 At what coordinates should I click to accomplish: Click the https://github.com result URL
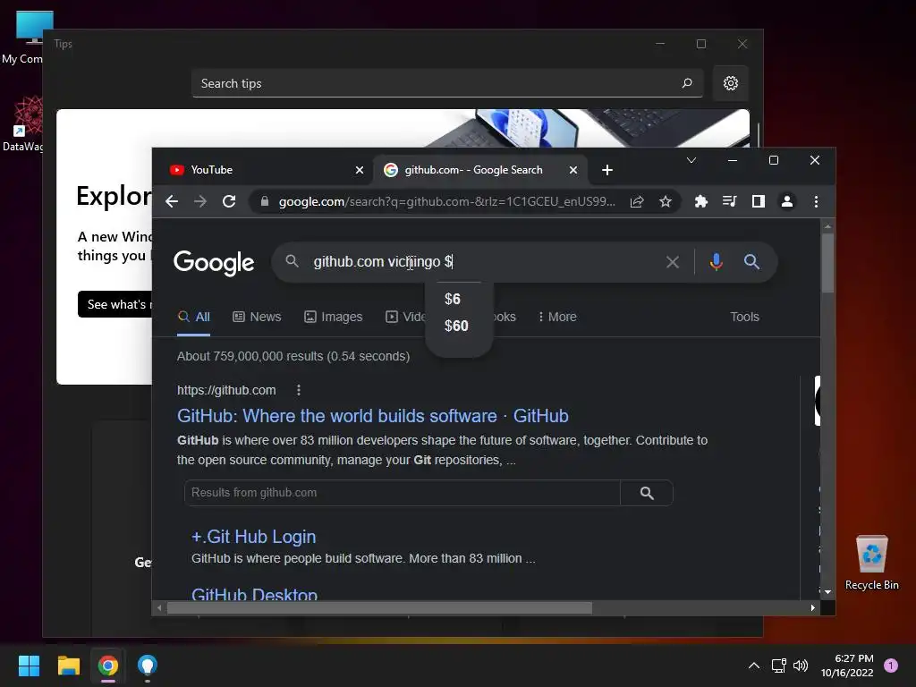coord(226,390)
